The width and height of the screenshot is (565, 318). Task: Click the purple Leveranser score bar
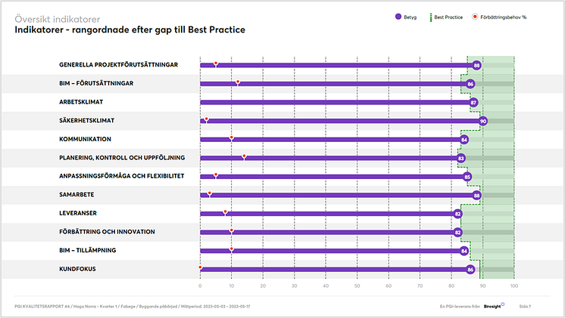[329, 214]
